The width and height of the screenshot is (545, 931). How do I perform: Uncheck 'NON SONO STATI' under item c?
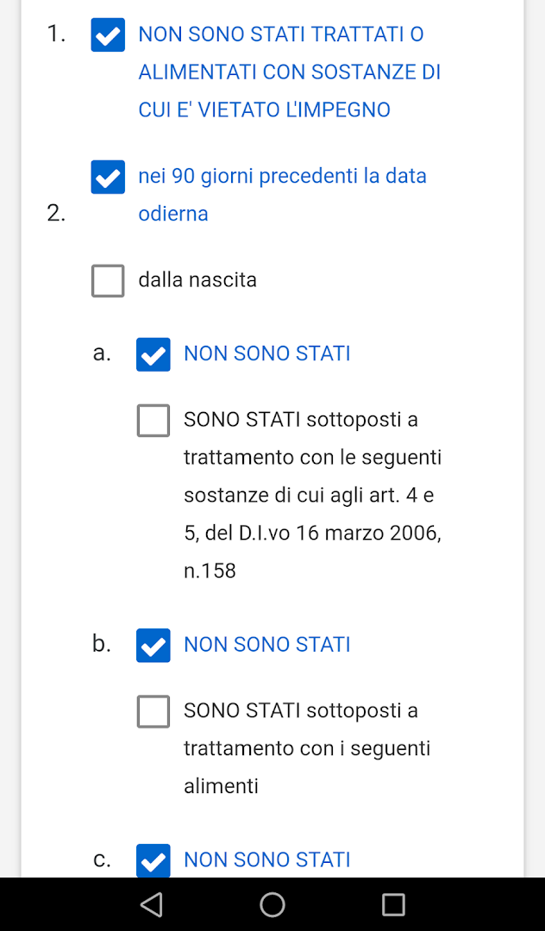pyautogui.click(x=153, y=859)
